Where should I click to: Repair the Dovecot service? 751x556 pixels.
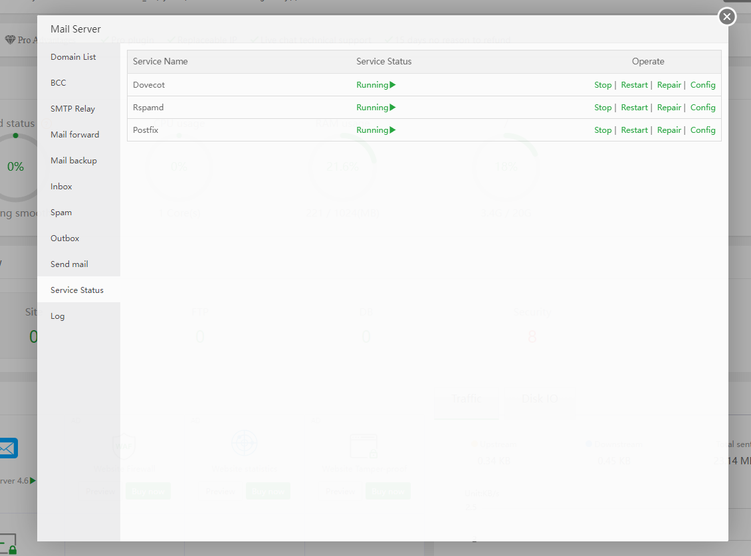tap(669, 85)
